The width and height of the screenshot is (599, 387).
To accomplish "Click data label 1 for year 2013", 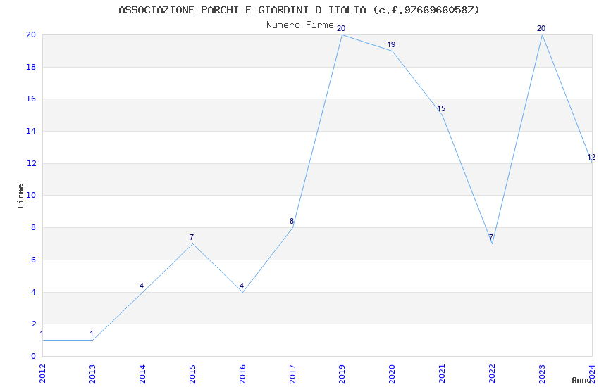I will pyautogui.click(x=92, y=334).
